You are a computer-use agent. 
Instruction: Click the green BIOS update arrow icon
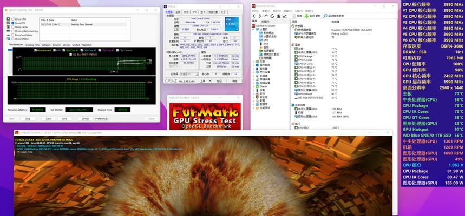click(x=307, y=16)
